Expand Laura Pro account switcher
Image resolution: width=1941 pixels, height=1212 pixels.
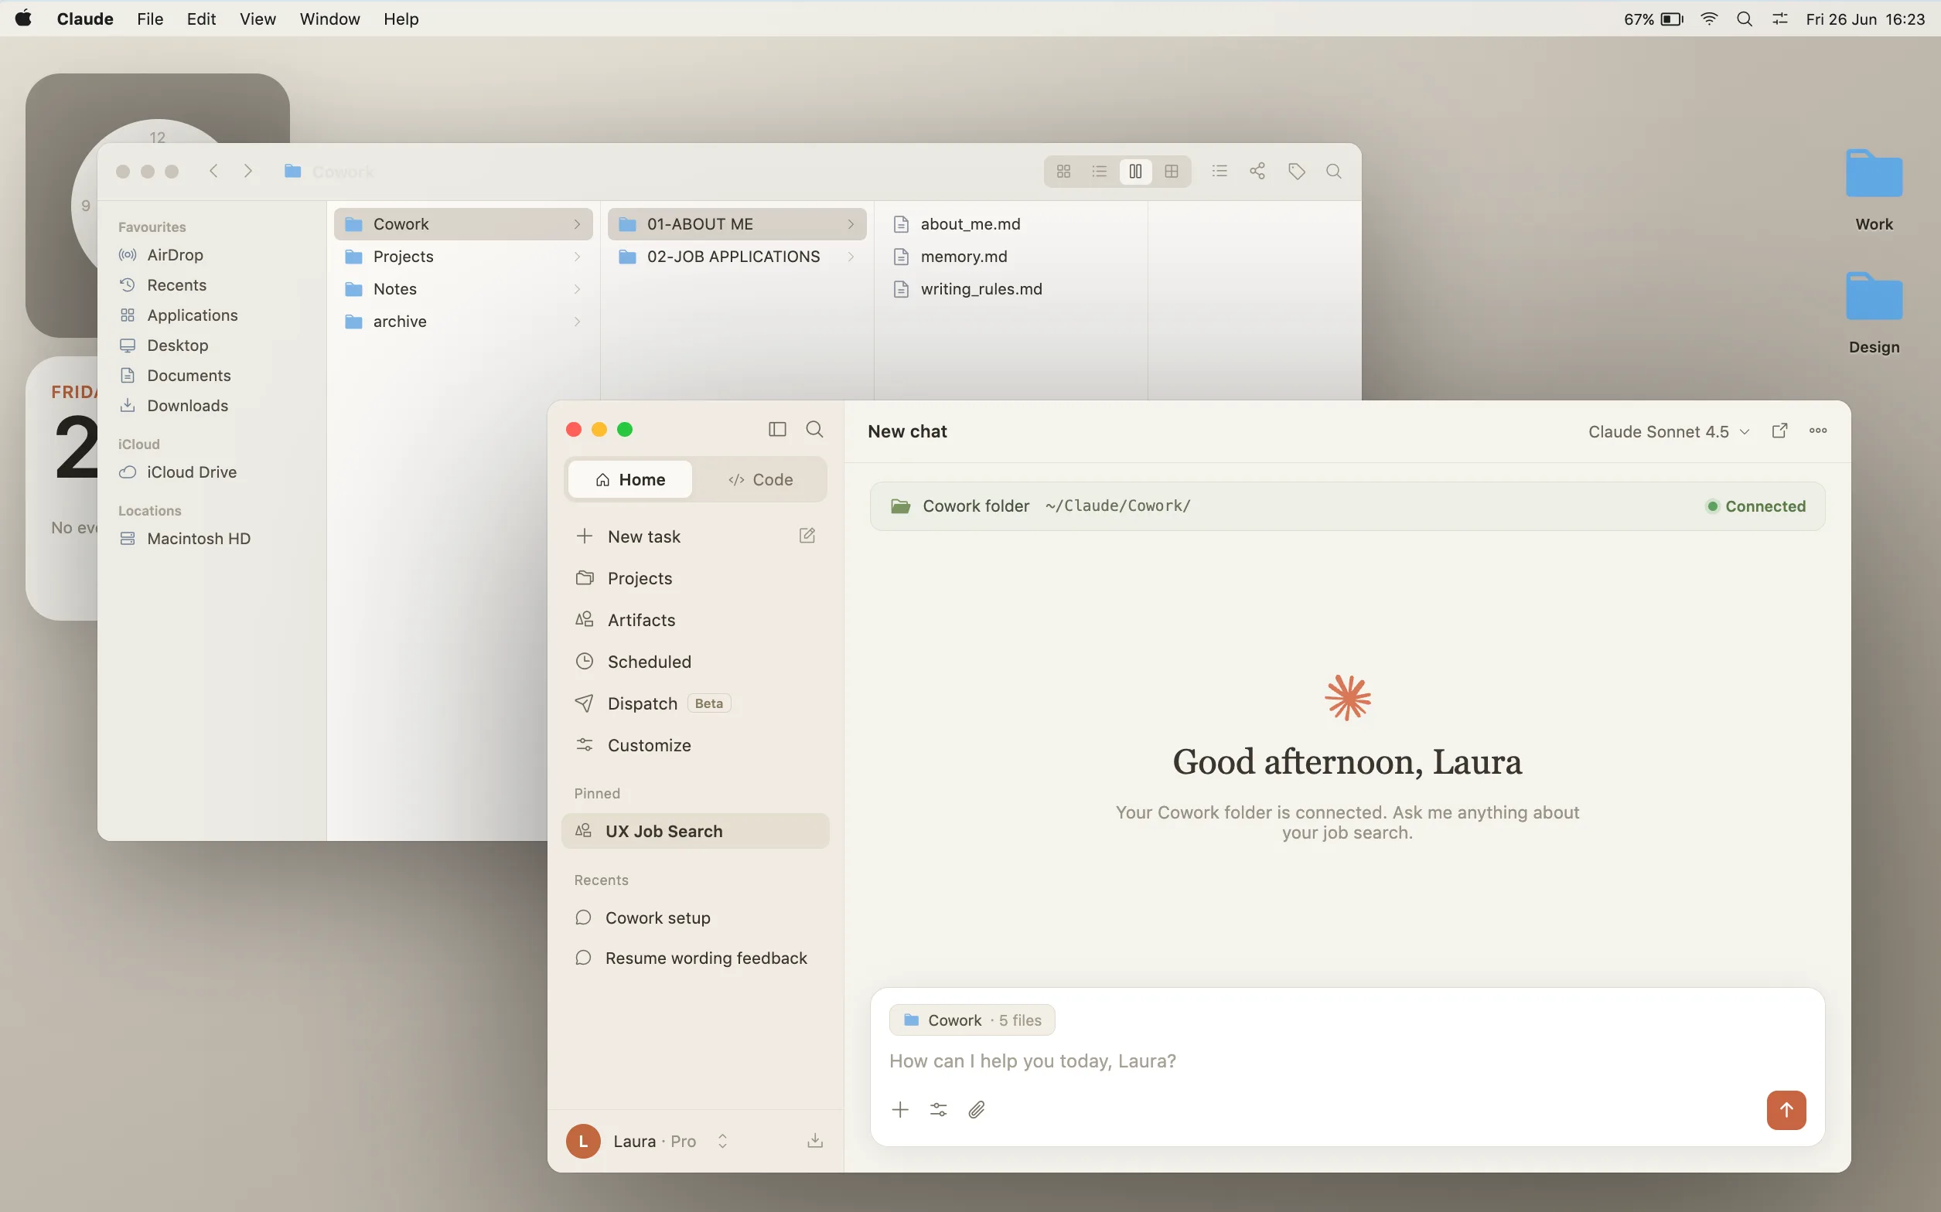point(722,1141)
